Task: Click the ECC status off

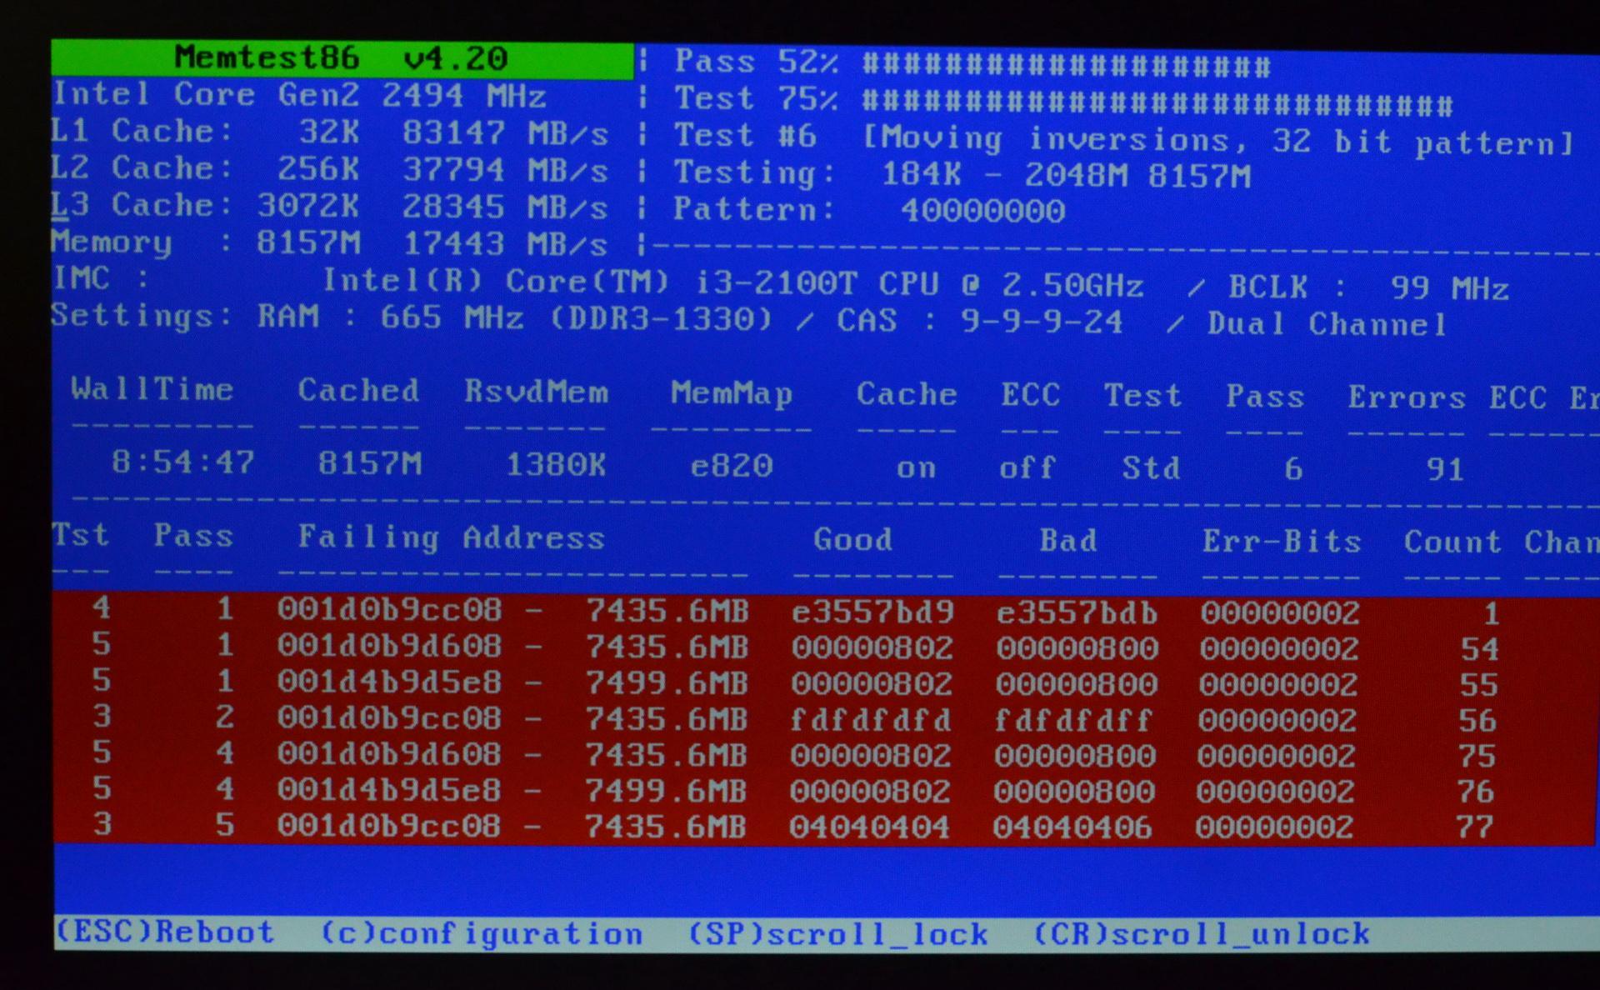Action: 1027,468
